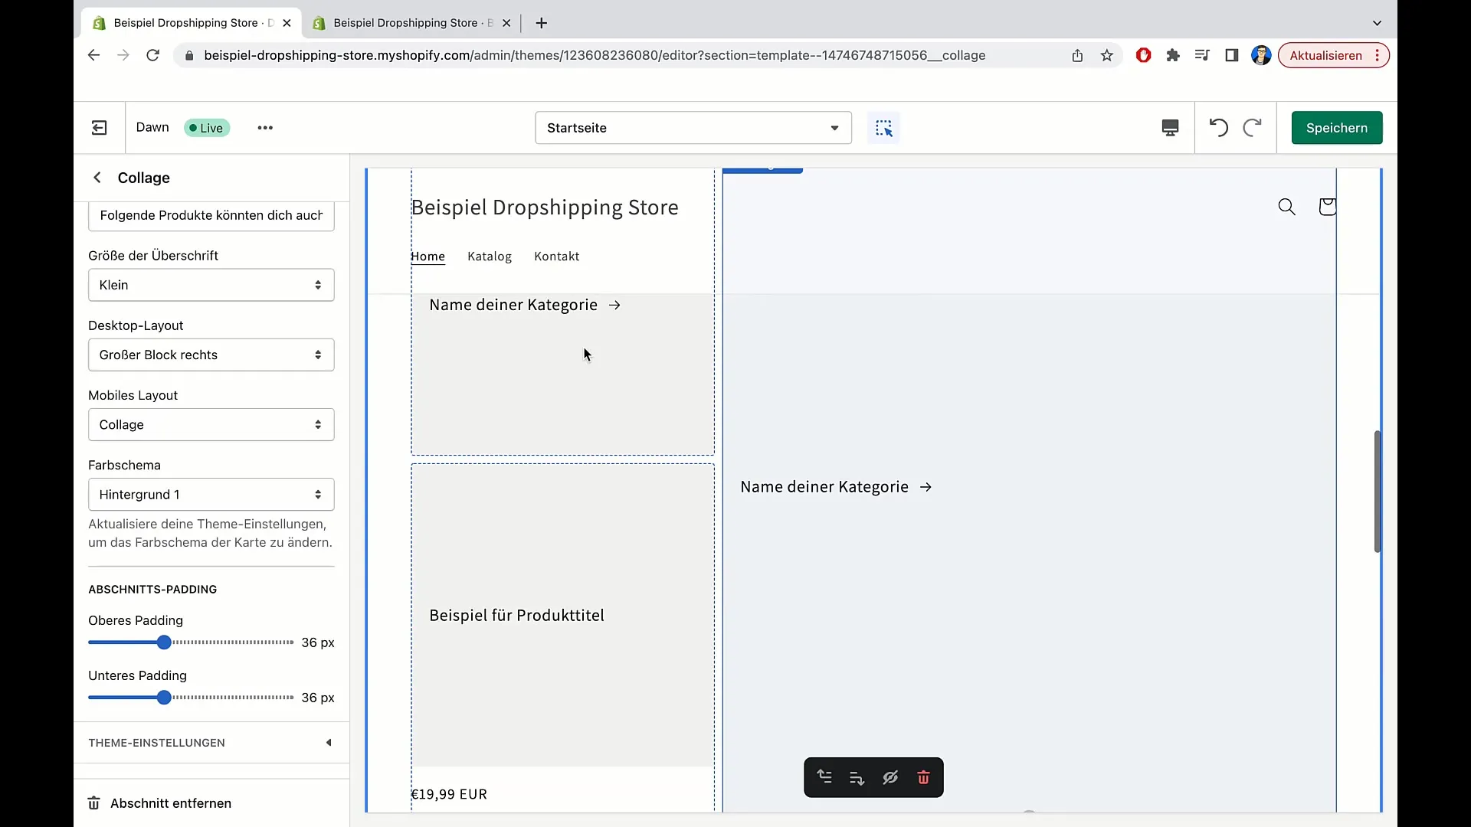This screenshot has width=1471, height=827.
Task: Open the Chrome profile avatar
Action: 1260,55
